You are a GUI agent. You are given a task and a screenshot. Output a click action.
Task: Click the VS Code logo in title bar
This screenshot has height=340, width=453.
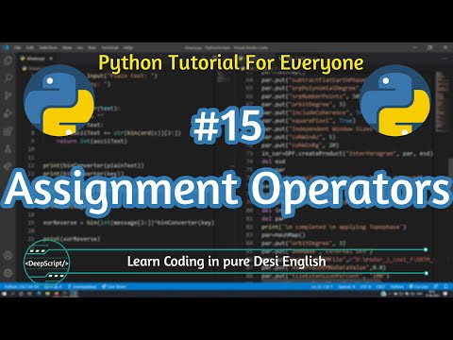[x=6, y=47]
